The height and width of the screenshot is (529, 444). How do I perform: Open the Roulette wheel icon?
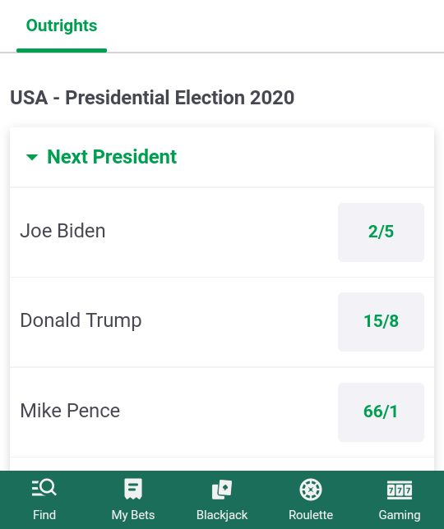(311, 490)
